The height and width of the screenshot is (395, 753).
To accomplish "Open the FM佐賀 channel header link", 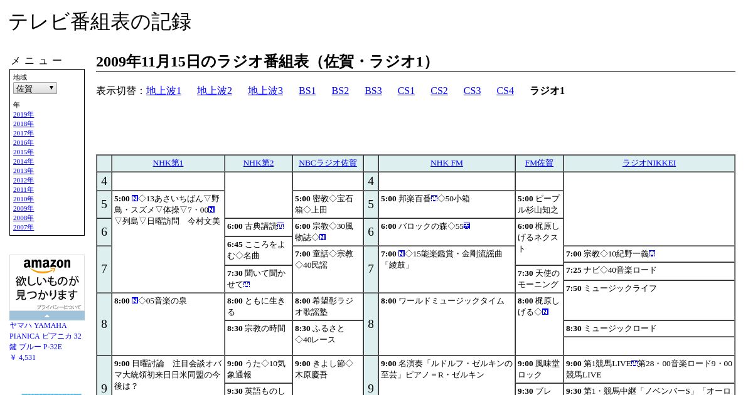I will pyautogui.click(x=539, y=163).
